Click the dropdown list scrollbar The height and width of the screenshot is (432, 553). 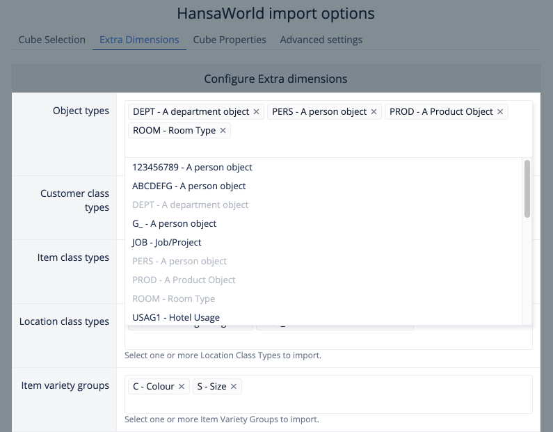[527, 189]
